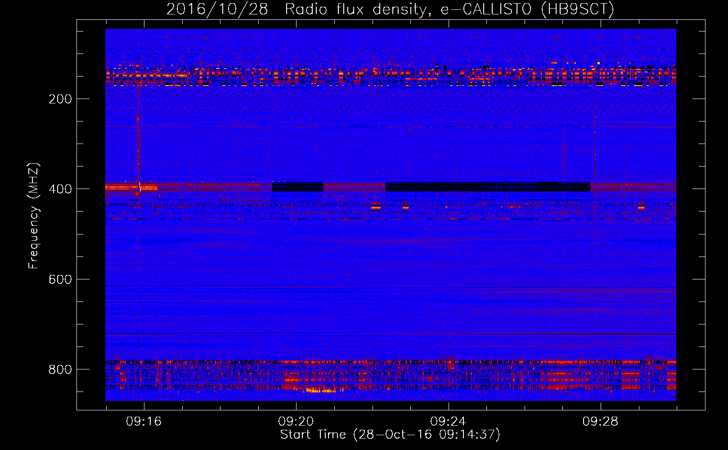Image resolution: width=728 pixels, height=450 pixels.
Task: Click the 800 frequency tick label
Action: [x=60, y=369]
